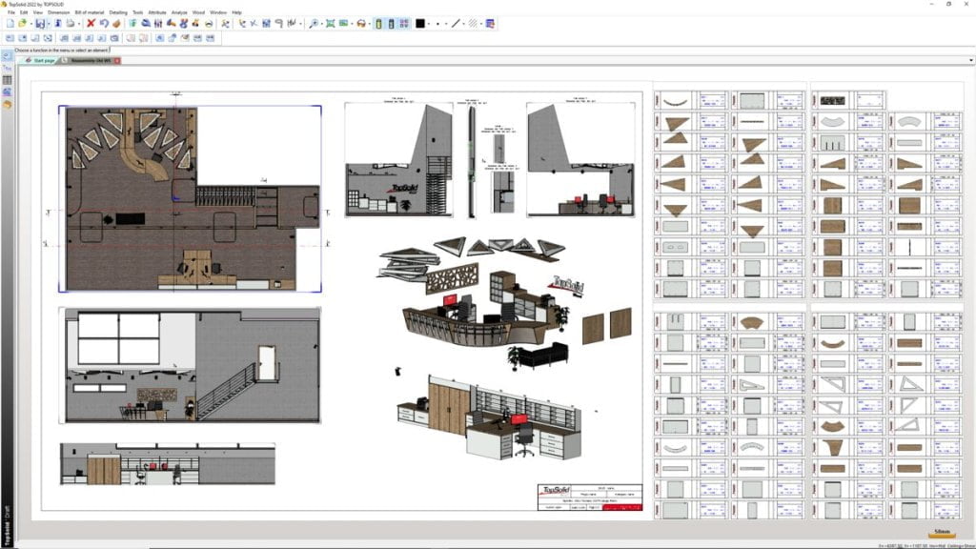Viewport: 976px width, 549px height.
Task: Expand the dropdown next to the line style swatch
Action: 462,26
